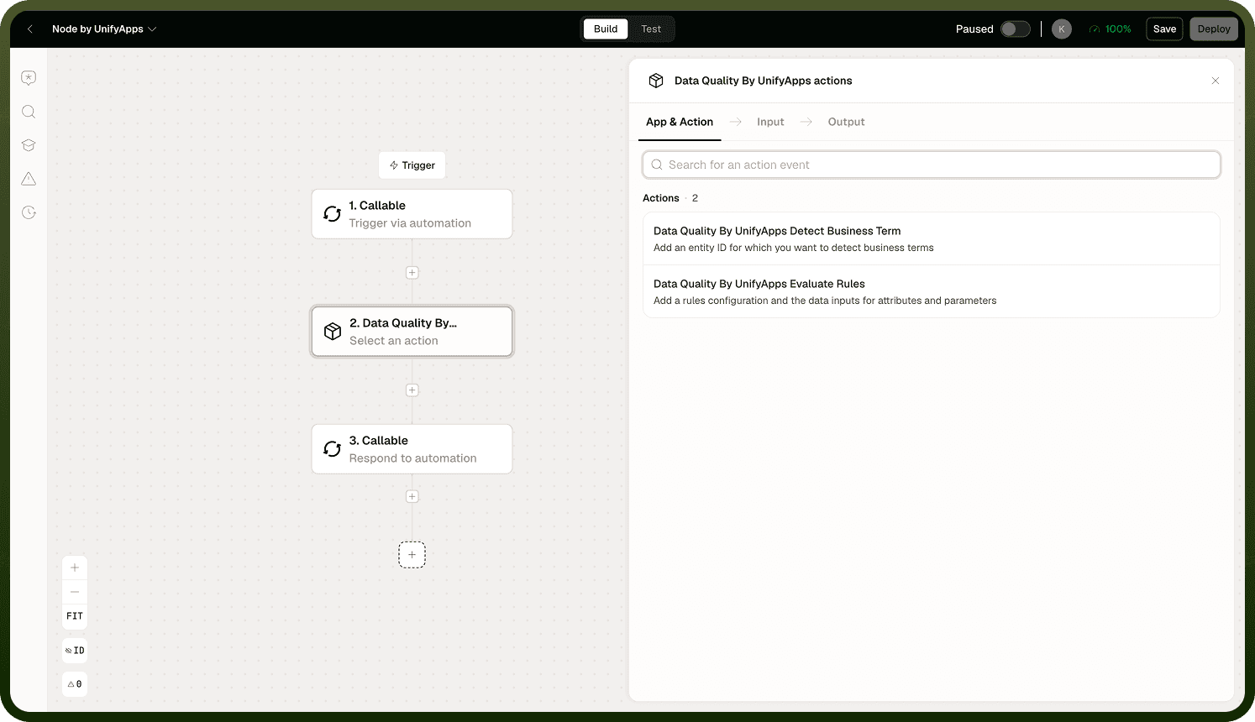Click the cycle icon on 3. Callable node
1255x722 pixels.
[333, 449]
